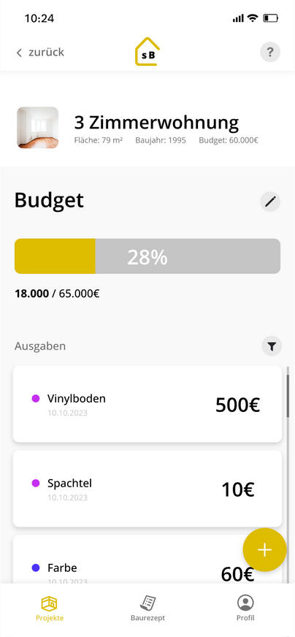The image size is (295, 637).
Task: Tap the 3 Zimmerwohnung project title
Action: click(156, 123)
